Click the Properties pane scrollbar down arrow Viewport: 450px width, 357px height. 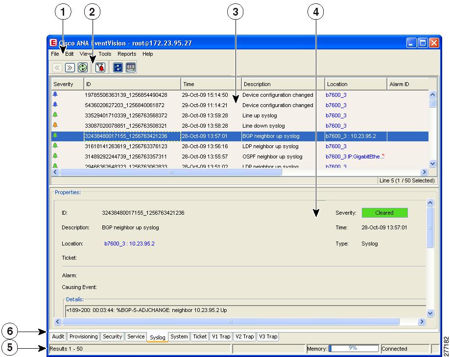[430, 313]
